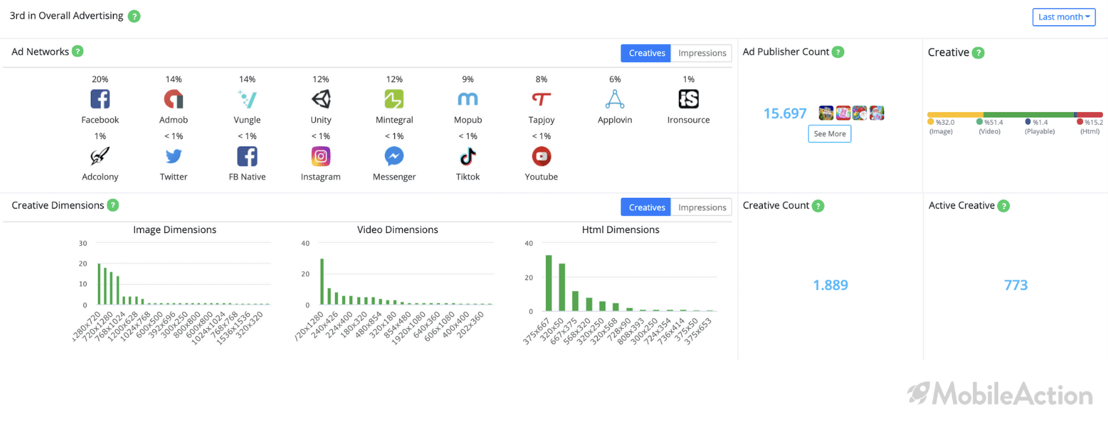1108x436 pixels.
Task: Click the tallest bar in Image Dimensions chart
Action: 99,284
